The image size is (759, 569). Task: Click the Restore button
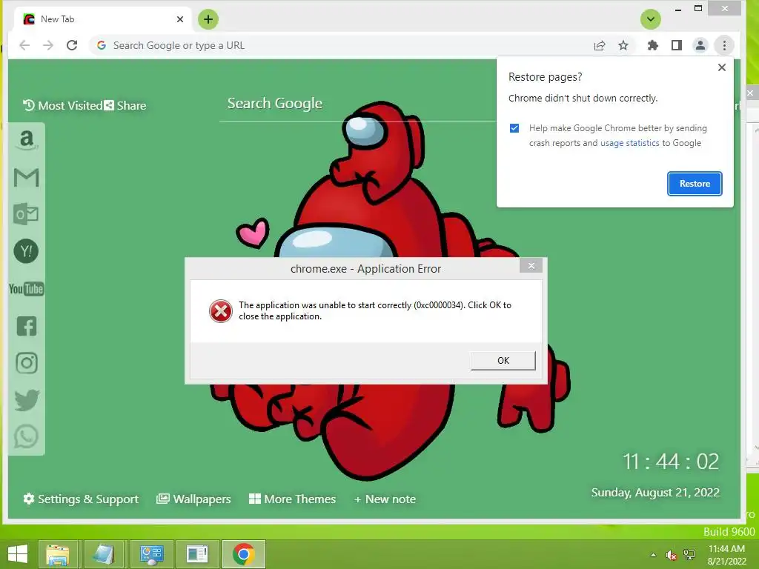tap(695, 184)
